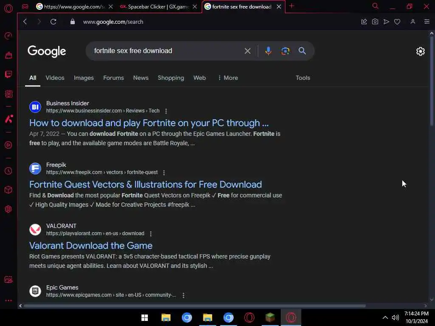Switch to Images results tab
The height and width of the screenshot is (326, 435).
click(x=84, y=78)
